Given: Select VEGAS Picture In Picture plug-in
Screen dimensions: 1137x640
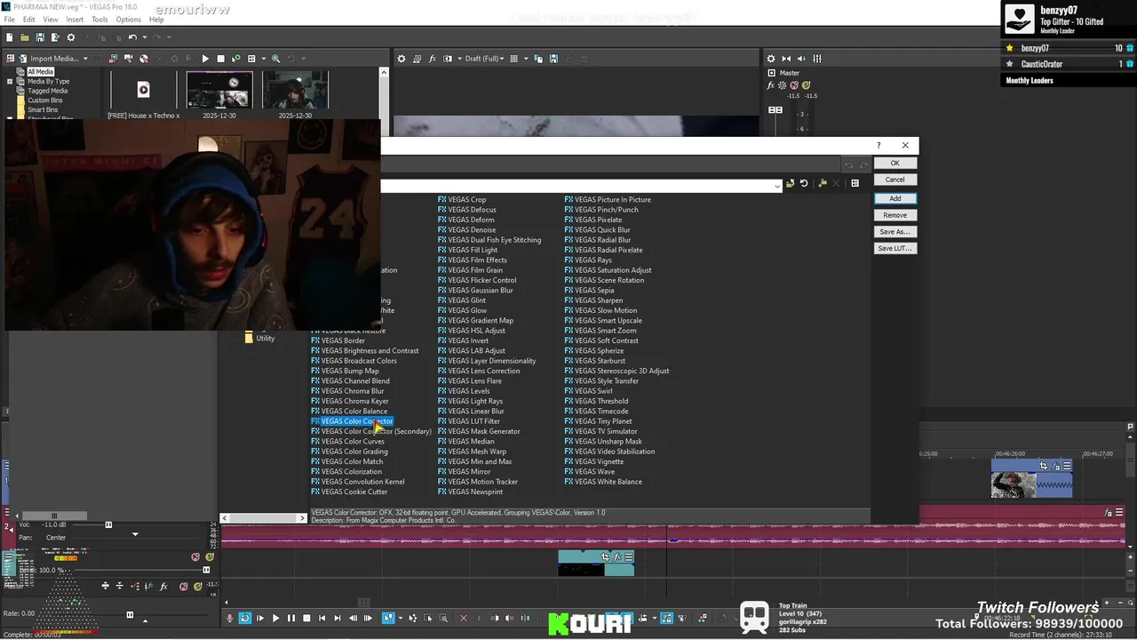Looking at the screenshot, I should [x=608, y=200].
